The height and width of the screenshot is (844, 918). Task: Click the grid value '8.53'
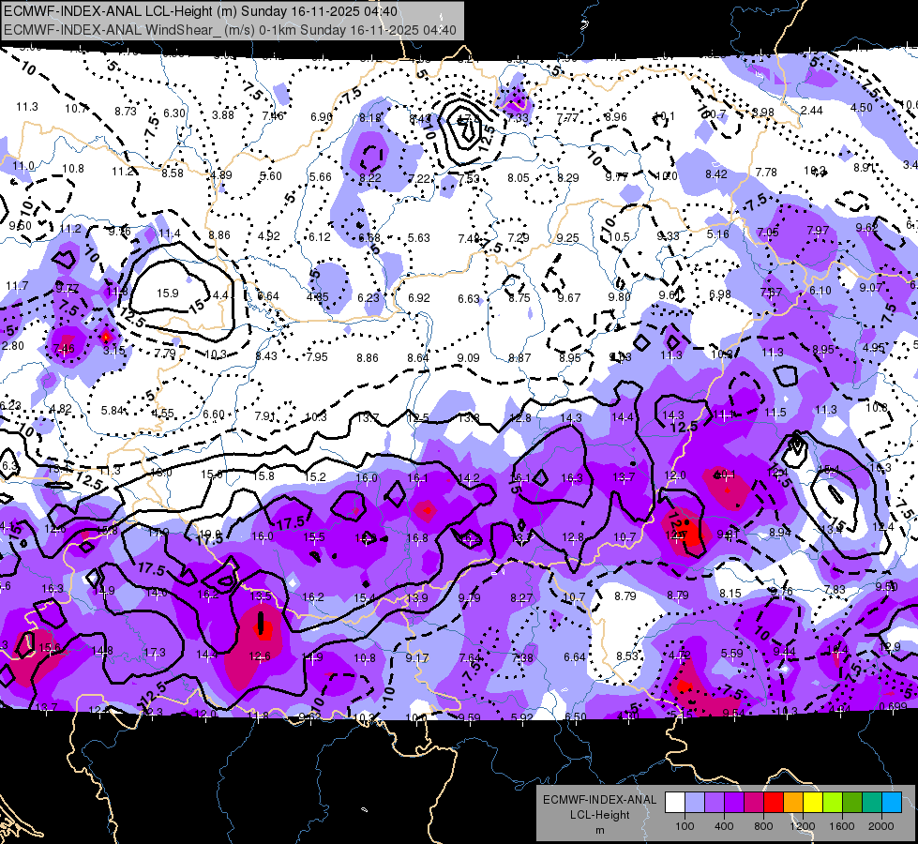point(627,656)
